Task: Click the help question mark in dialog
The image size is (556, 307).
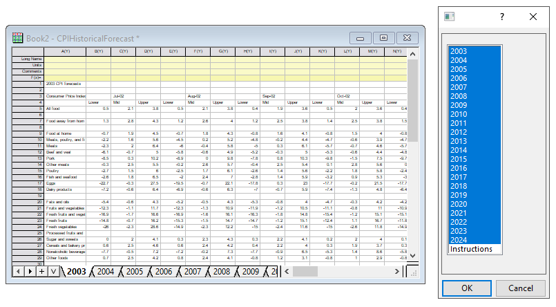Action: click(x=501, y=17)
